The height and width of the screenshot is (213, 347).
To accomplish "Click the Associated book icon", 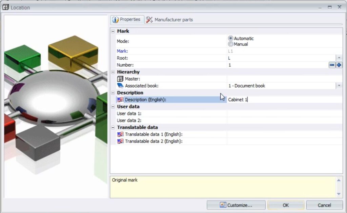I will pyautogui.click(x=120, y=86).
